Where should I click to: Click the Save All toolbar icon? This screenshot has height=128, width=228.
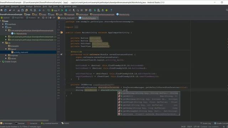1,10
